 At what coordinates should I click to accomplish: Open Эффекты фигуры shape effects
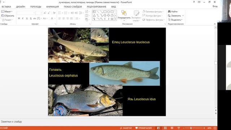153,20
